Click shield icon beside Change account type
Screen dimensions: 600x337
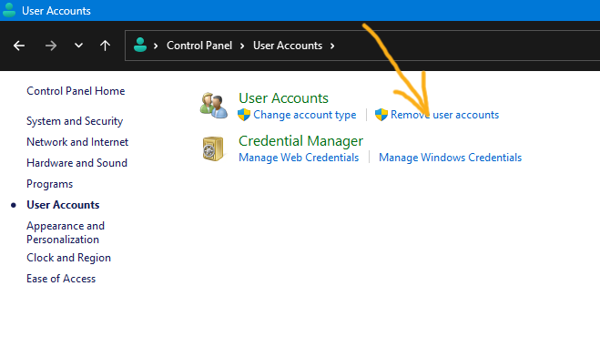click(x=244, y=115)
